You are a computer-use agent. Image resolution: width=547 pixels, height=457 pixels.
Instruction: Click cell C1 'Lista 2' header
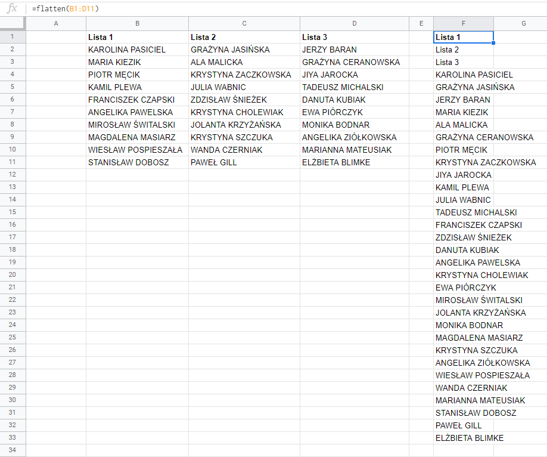tap(244, 37)
